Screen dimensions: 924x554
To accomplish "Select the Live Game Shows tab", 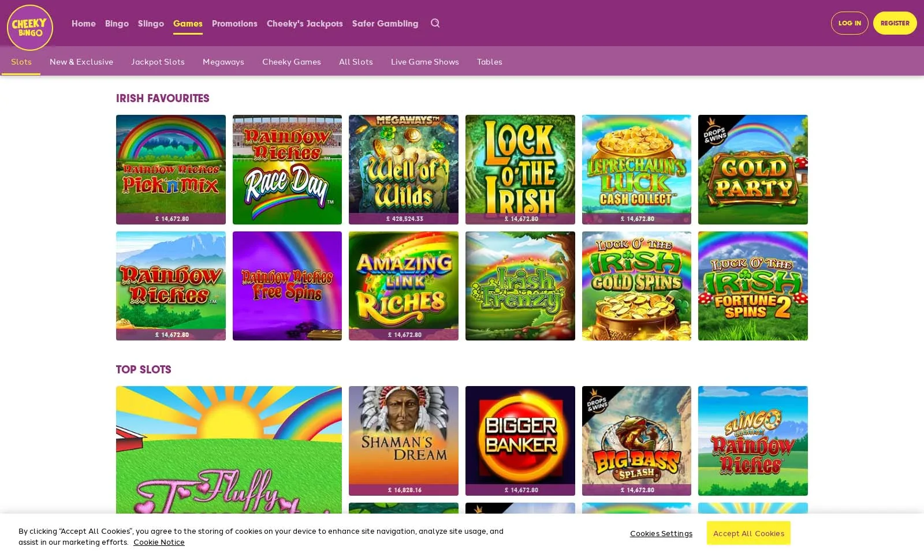I will click(x=424, y=62).
